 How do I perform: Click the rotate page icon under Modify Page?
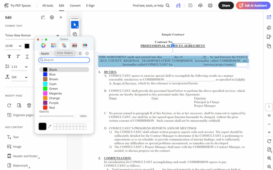click(x=9, y=105)
